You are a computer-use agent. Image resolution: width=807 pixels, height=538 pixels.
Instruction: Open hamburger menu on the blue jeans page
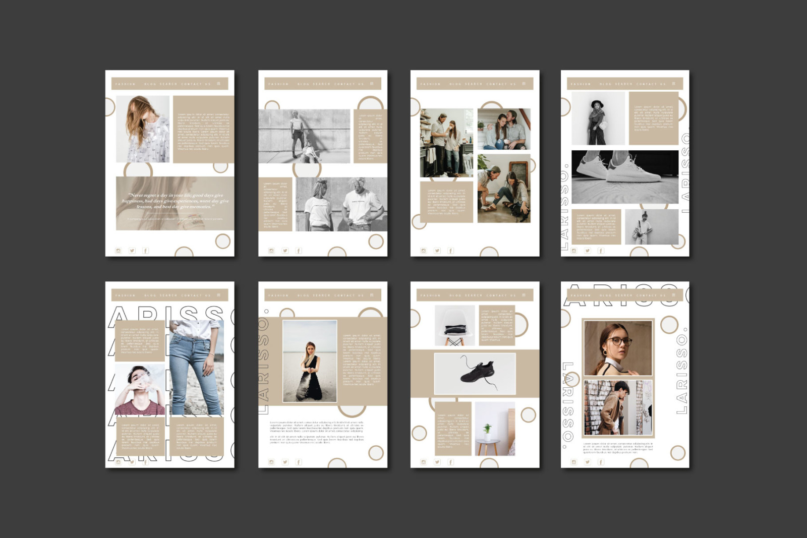pyautogui.click(x=218, y=295)
